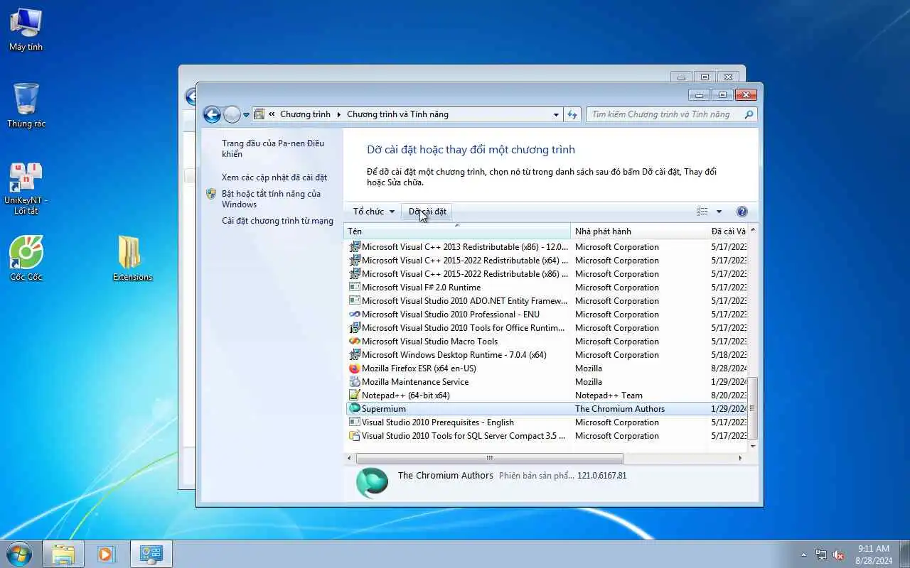Expand the address bar history dropdown
The height and width of the screenshot is (568, 910).
point(556,114)
